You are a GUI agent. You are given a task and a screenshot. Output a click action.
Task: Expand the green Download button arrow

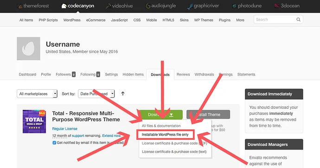coord(171,115)
